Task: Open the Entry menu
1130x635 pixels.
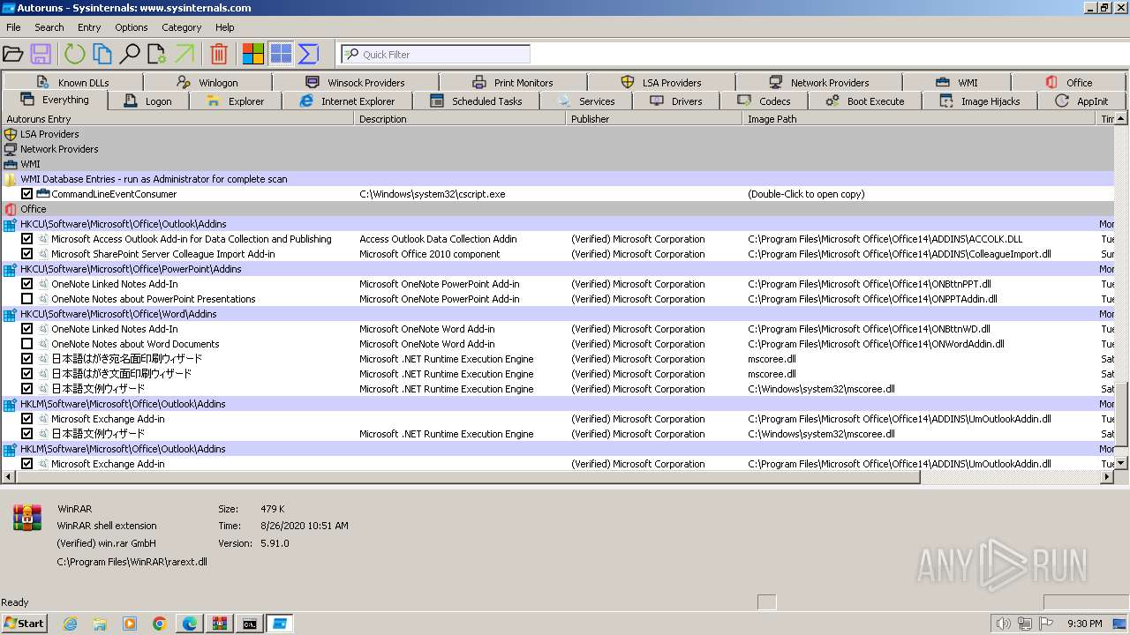Action: point(89,27)
